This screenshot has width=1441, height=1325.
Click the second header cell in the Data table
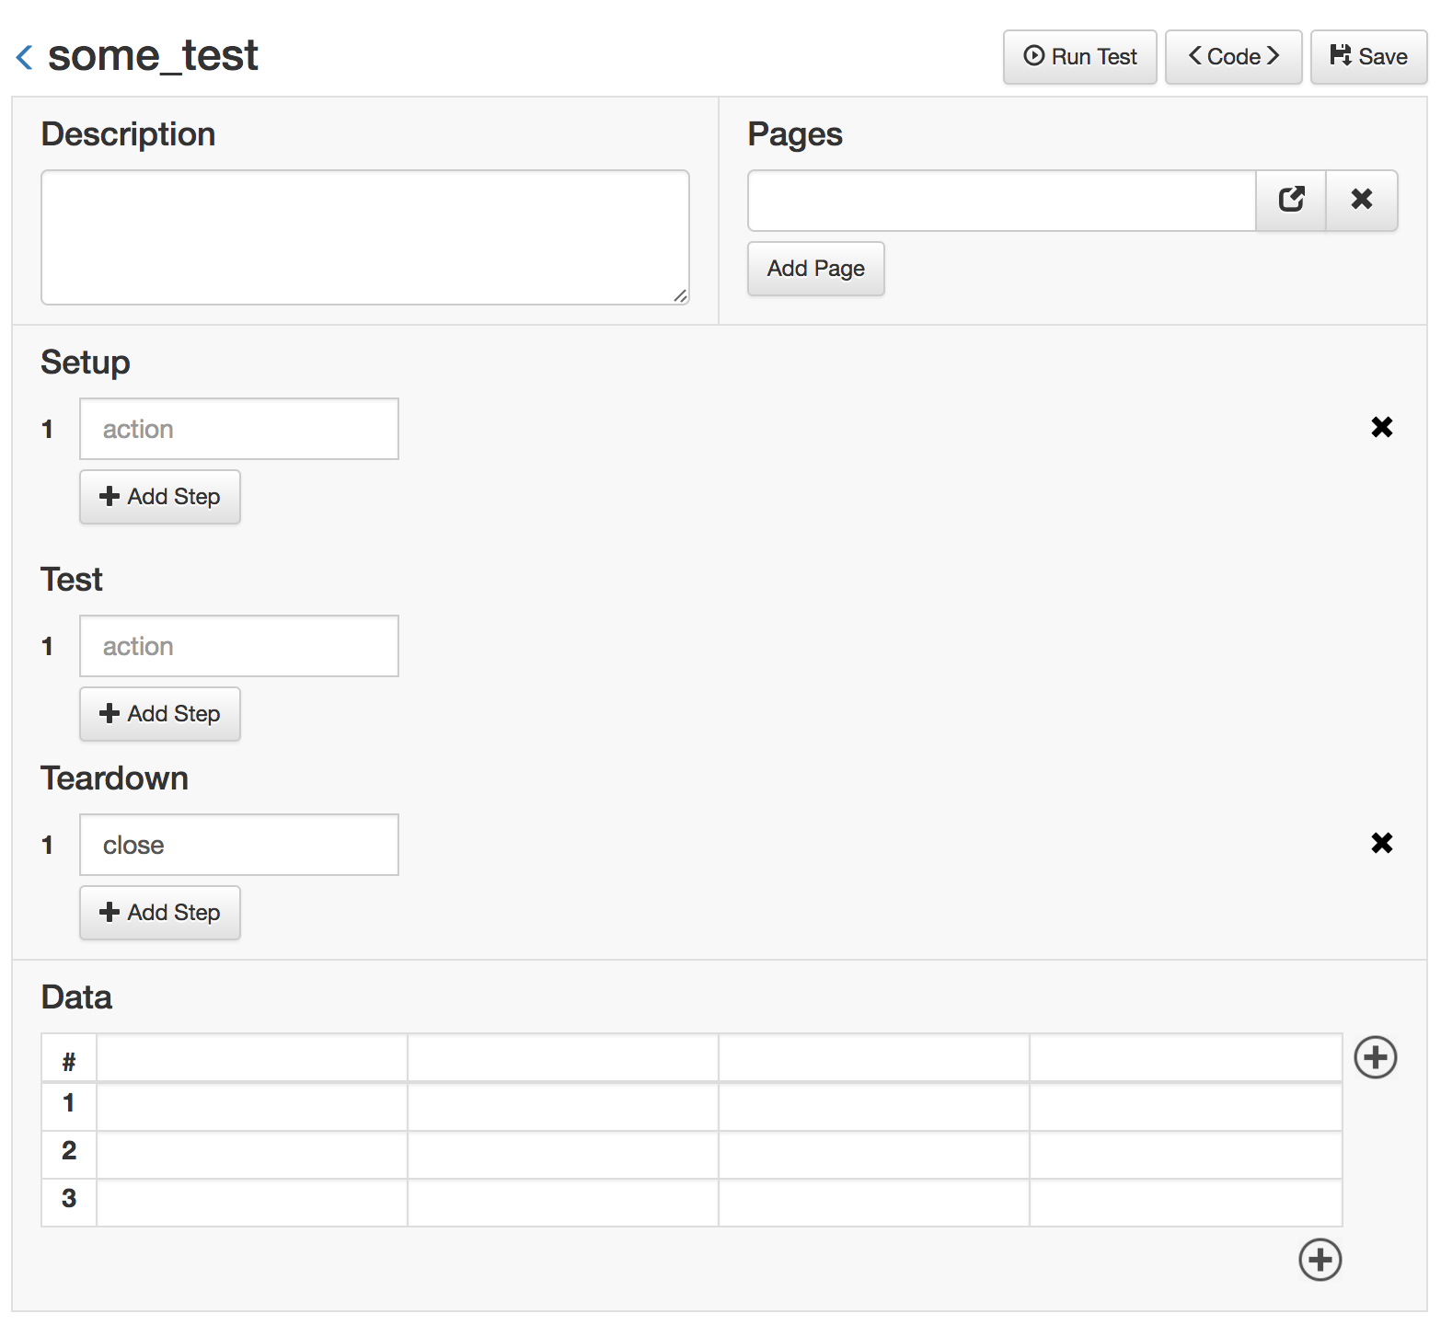[563, 1058]
